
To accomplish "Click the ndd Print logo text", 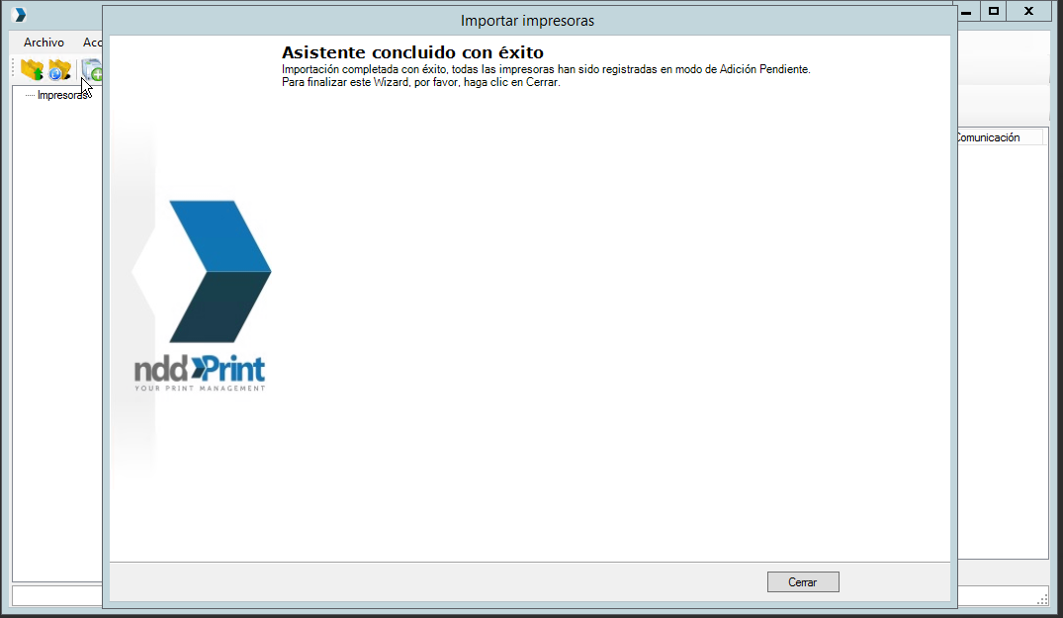I will 200,371.
